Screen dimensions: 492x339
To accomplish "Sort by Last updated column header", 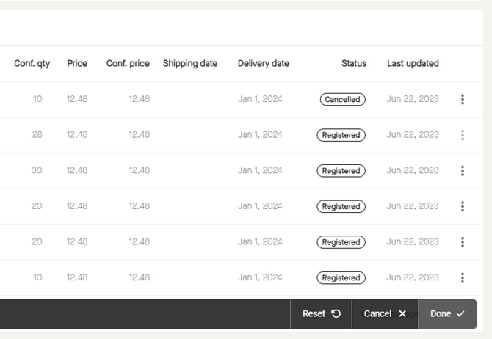I will point(413,63).
